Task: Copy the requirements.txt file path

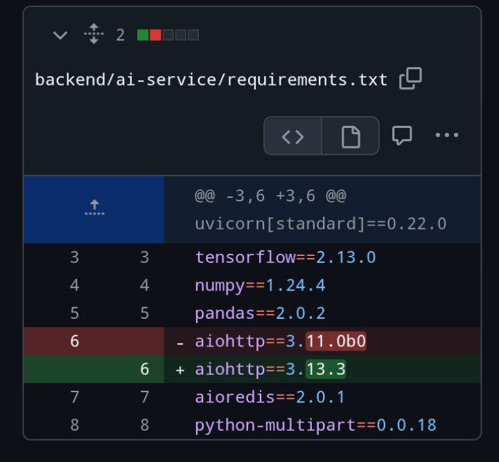Action: pyautogui.click(x=410, y=78)
